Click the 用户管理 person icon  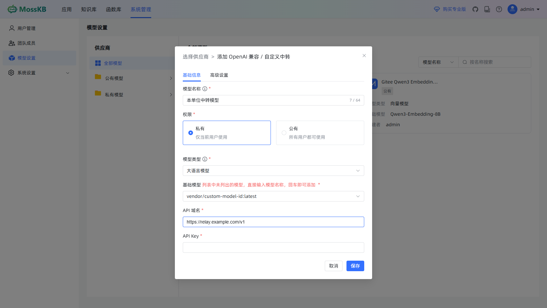pos(12,28)
